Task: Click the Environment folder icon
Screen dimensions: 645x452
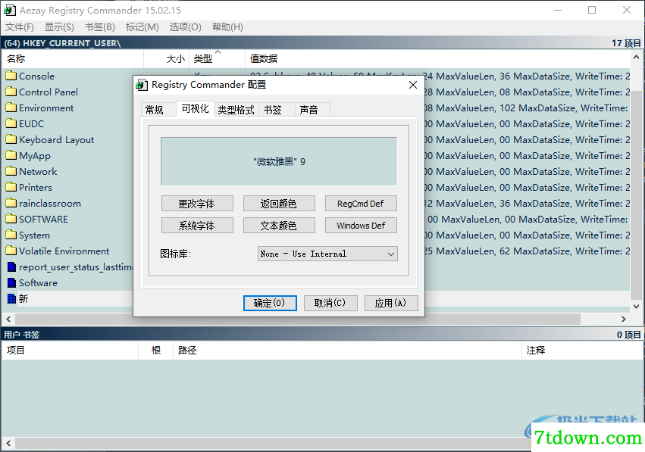Action: pos(11,108)
